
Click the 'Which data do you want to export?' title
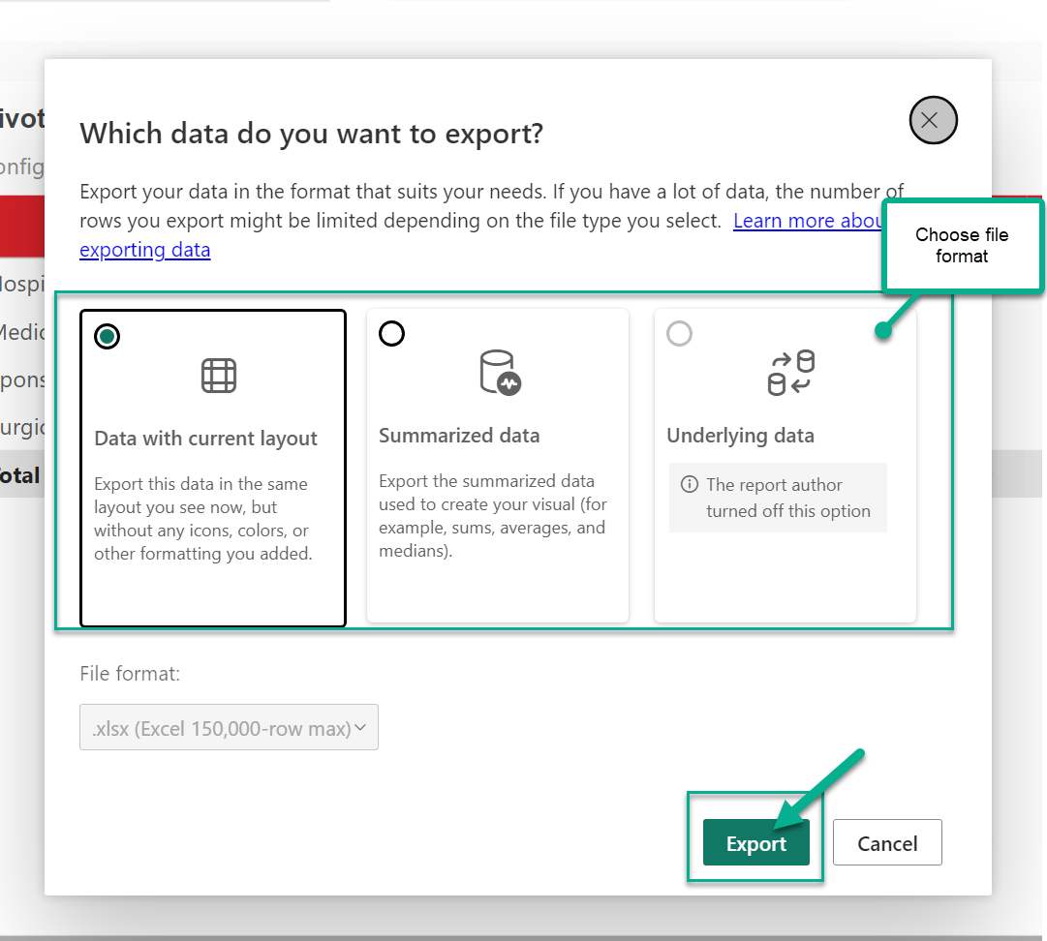pos(312,134)
